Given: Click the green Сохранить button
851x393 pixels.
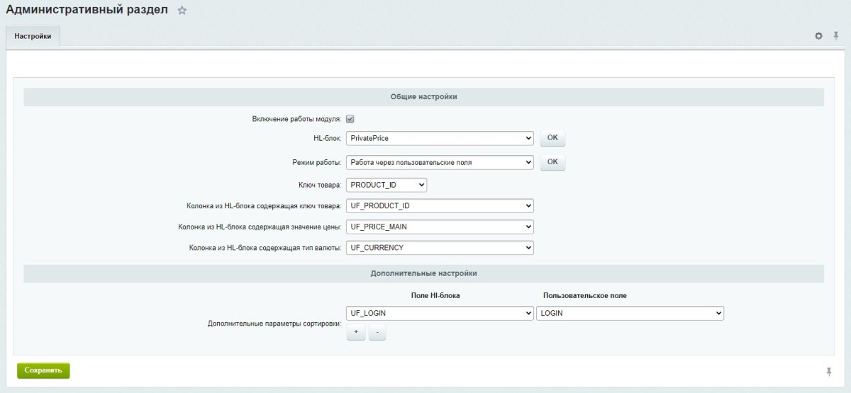Looking at the screenshot, I should coord(43,370).
